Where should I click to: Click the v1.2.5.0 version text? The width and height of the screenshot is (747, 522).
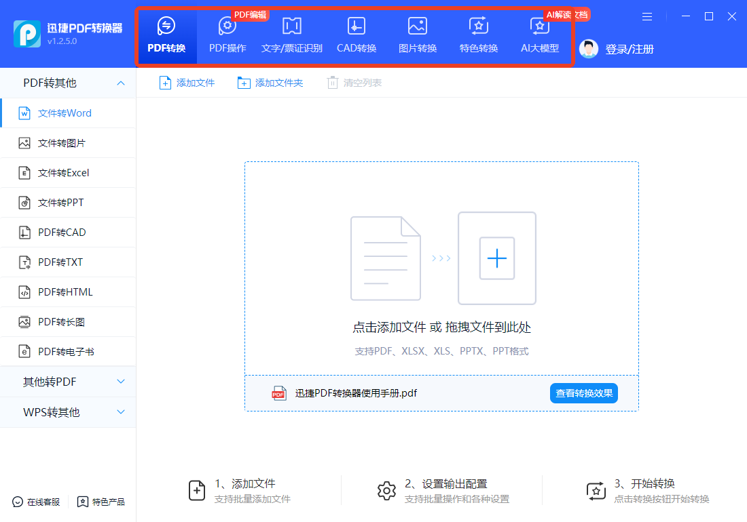point(62,41)
